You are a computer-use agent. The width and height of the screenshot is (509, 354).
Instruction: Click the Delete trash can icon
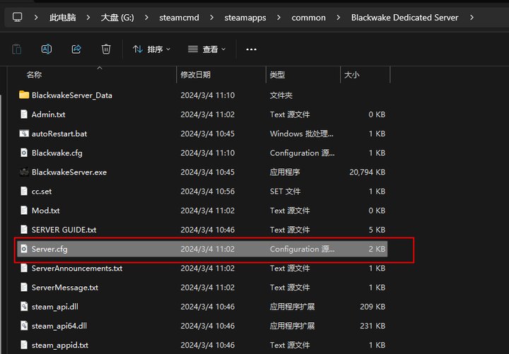tap(106, 49)
